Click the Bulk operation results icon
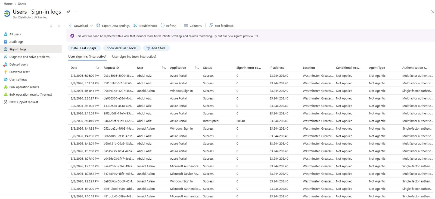The image size is (435, 199). [5, 87]
